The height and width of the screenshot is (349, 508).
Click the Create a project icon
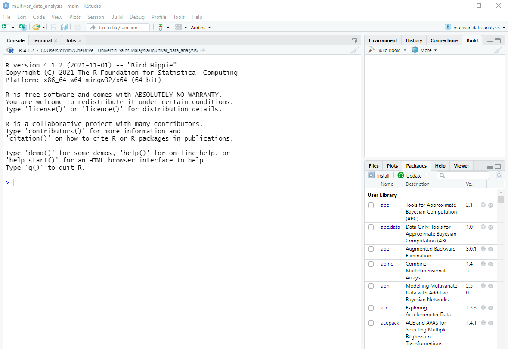tap(23, 27)
